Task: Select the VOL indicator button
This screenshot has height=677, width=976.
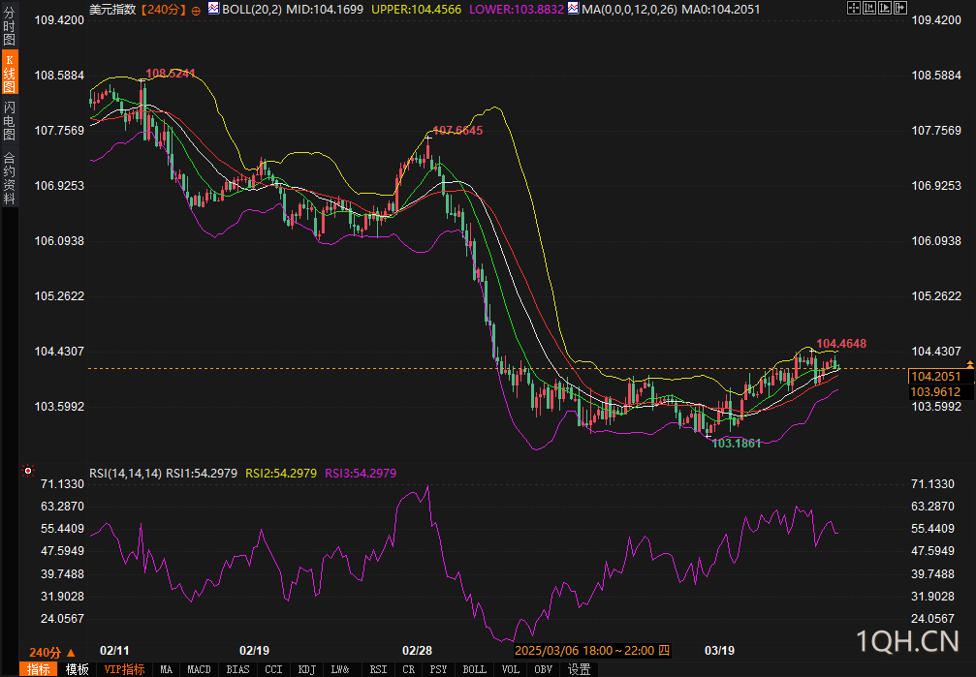Action: [x=511, y=669]
